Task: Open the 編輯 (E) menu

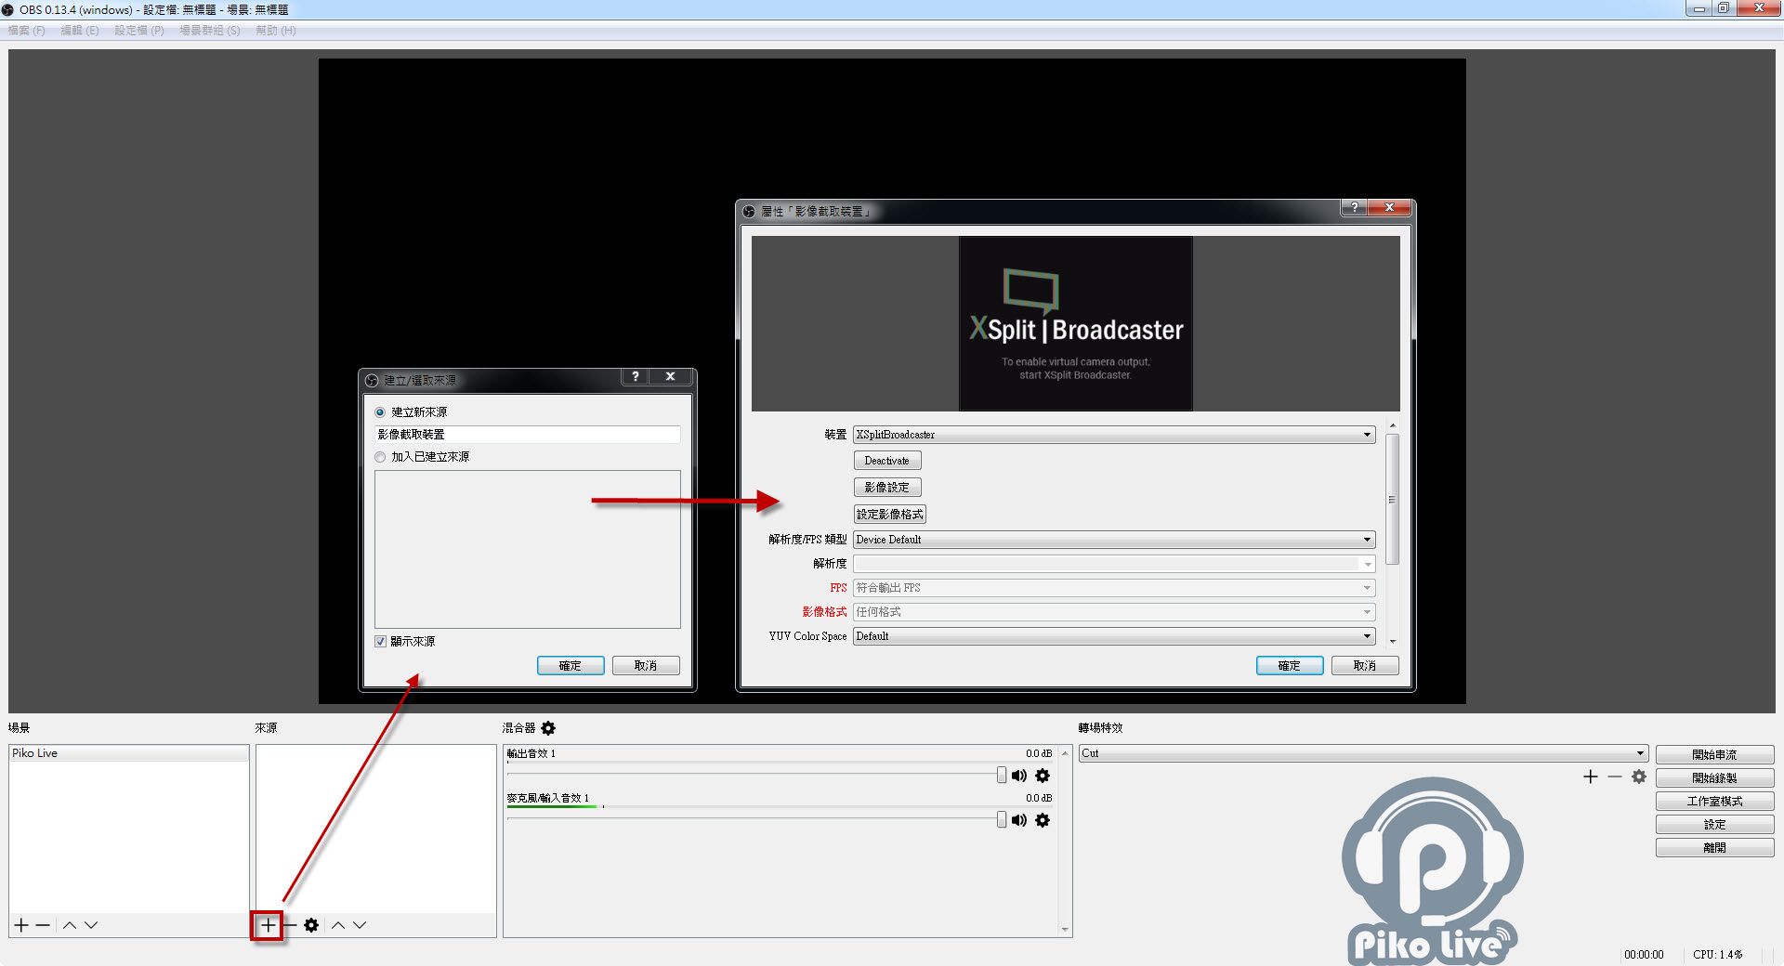Action: [x=80, y=31]
